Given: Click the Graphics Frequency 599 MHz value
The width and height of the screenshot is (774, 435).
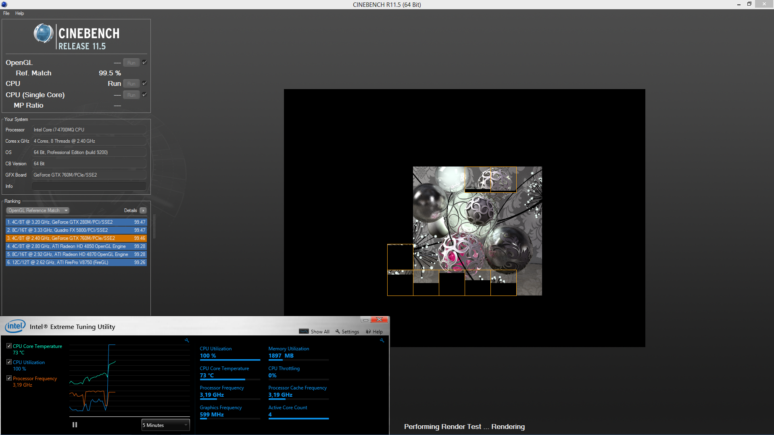Looking at the screenshot, I should point(212,414).
